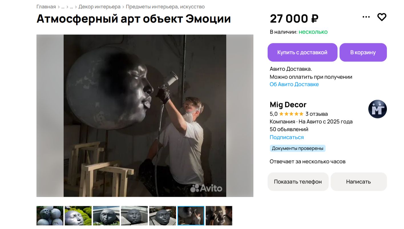404x229 pixels.
Task: Click the Mig Decor seller avatar logo
Action: 377,109
